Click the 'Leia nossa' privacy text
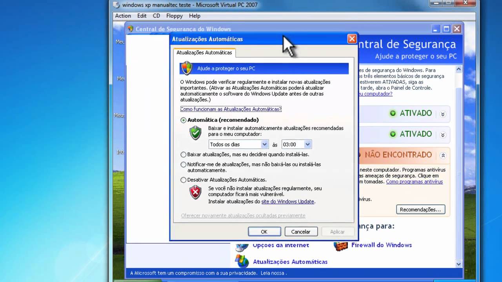Image resolution: width=502 pixels, height=282 pixels. [x=272, y=273]
